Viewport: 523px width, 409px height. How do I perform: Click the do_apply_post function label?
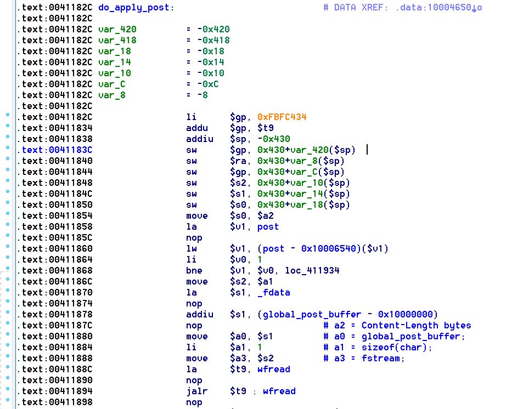pos(136,8)
